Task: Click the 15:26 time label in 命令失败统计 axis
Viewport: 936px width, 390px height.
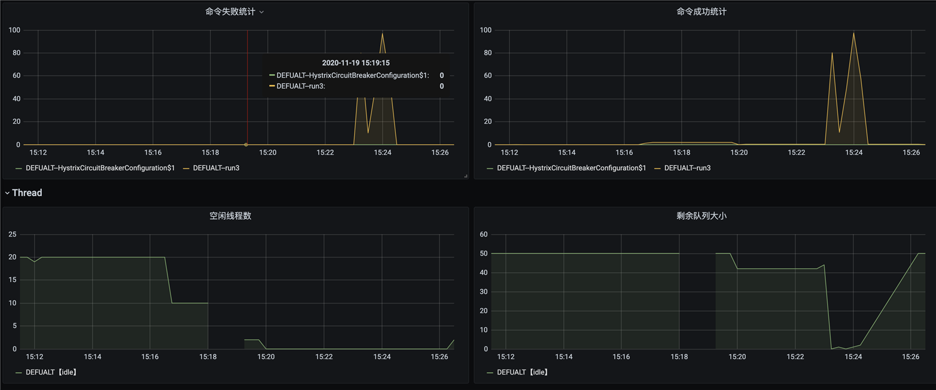Action: (440, 153)
